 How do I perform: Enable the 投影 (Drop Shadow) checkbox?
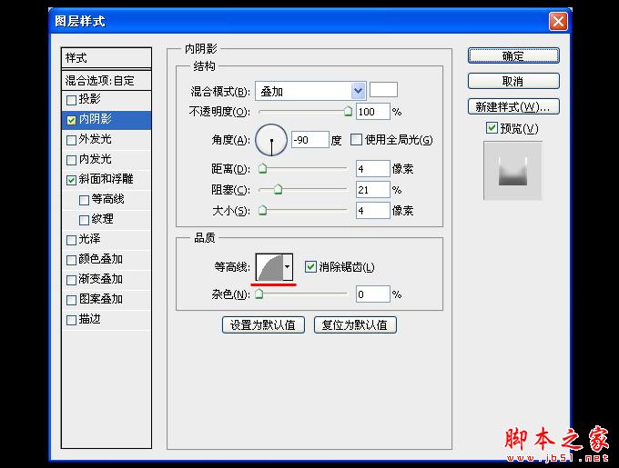pyautogui.click(x=71, y=100)
